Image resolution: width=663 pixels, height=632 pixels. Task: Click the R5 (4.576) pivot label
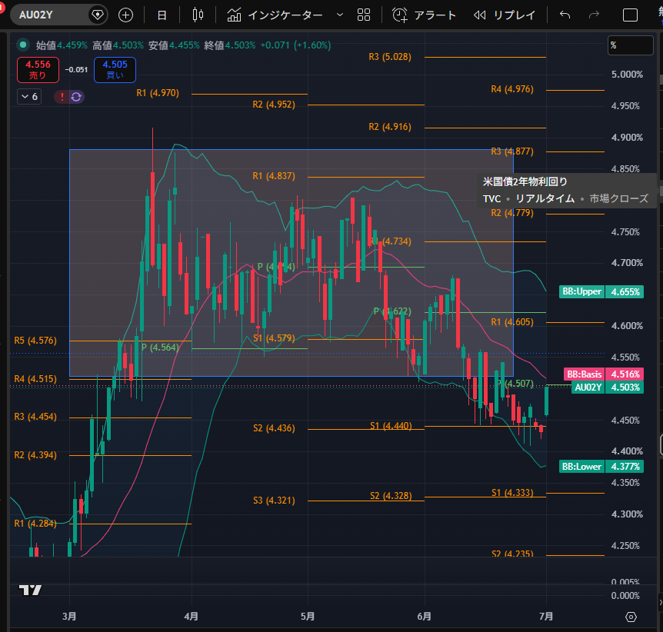click(35, 341)
